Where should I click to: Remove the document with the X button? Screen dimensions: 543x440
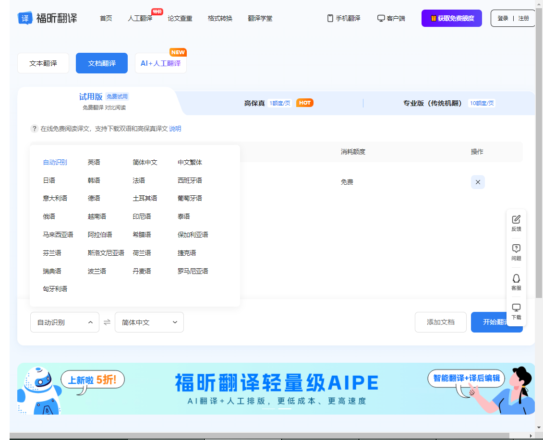pos(478,182)
